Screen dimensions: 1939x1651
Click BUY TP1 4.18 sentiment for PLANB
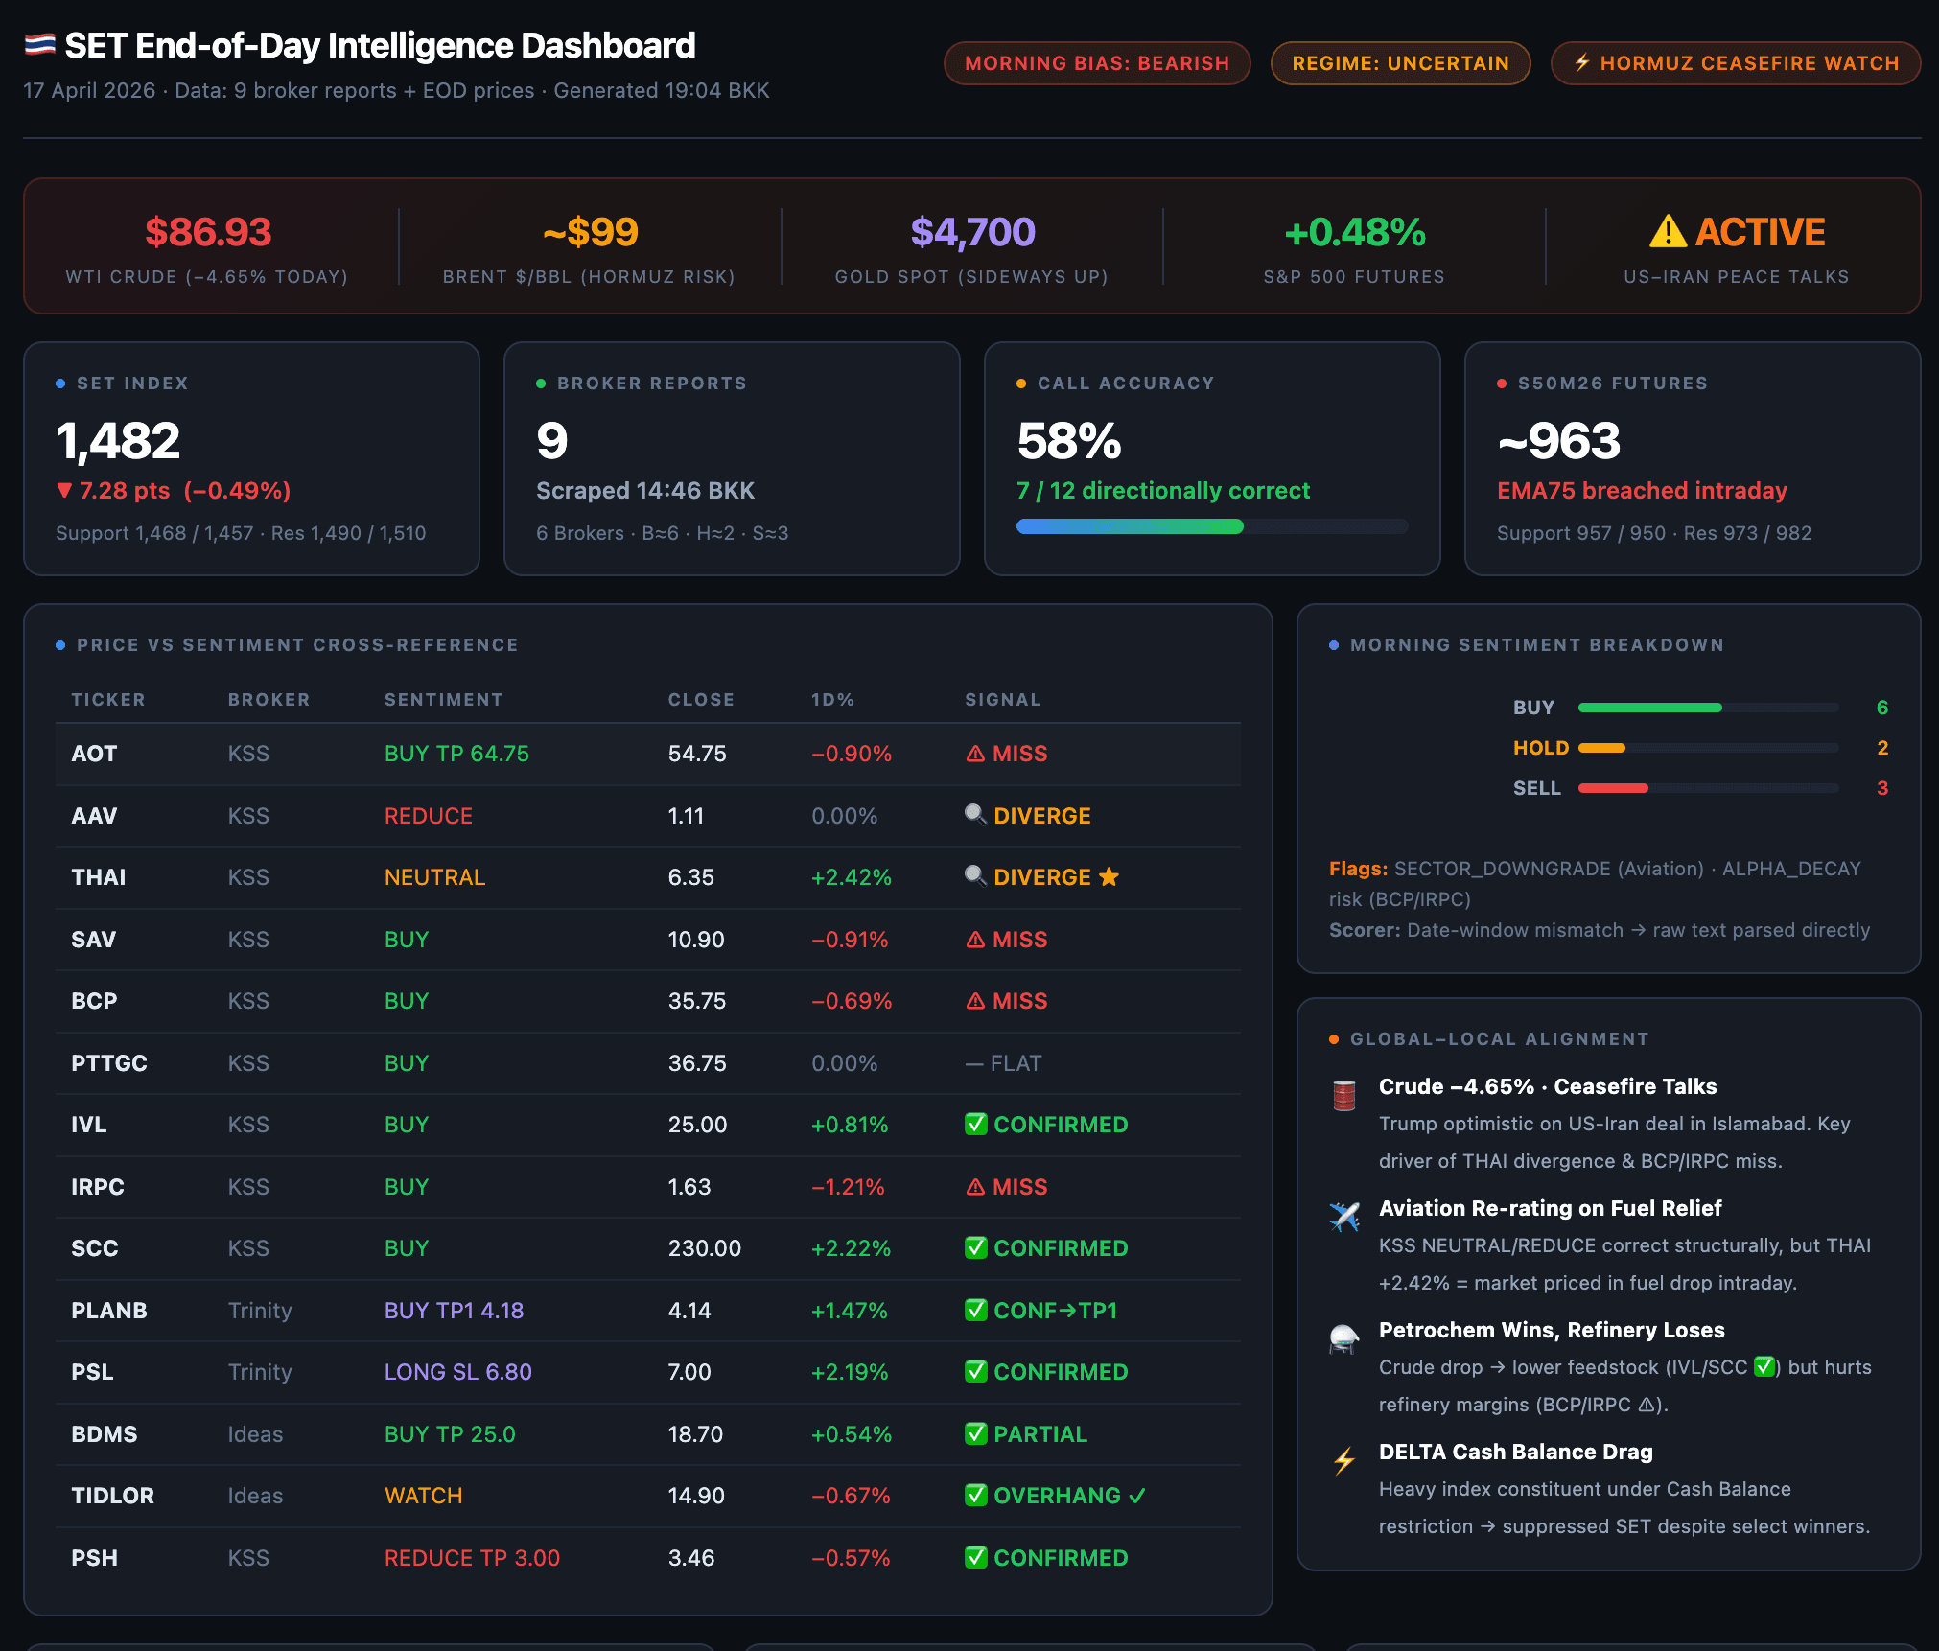pyautogui.click(x=454, y=1311)
